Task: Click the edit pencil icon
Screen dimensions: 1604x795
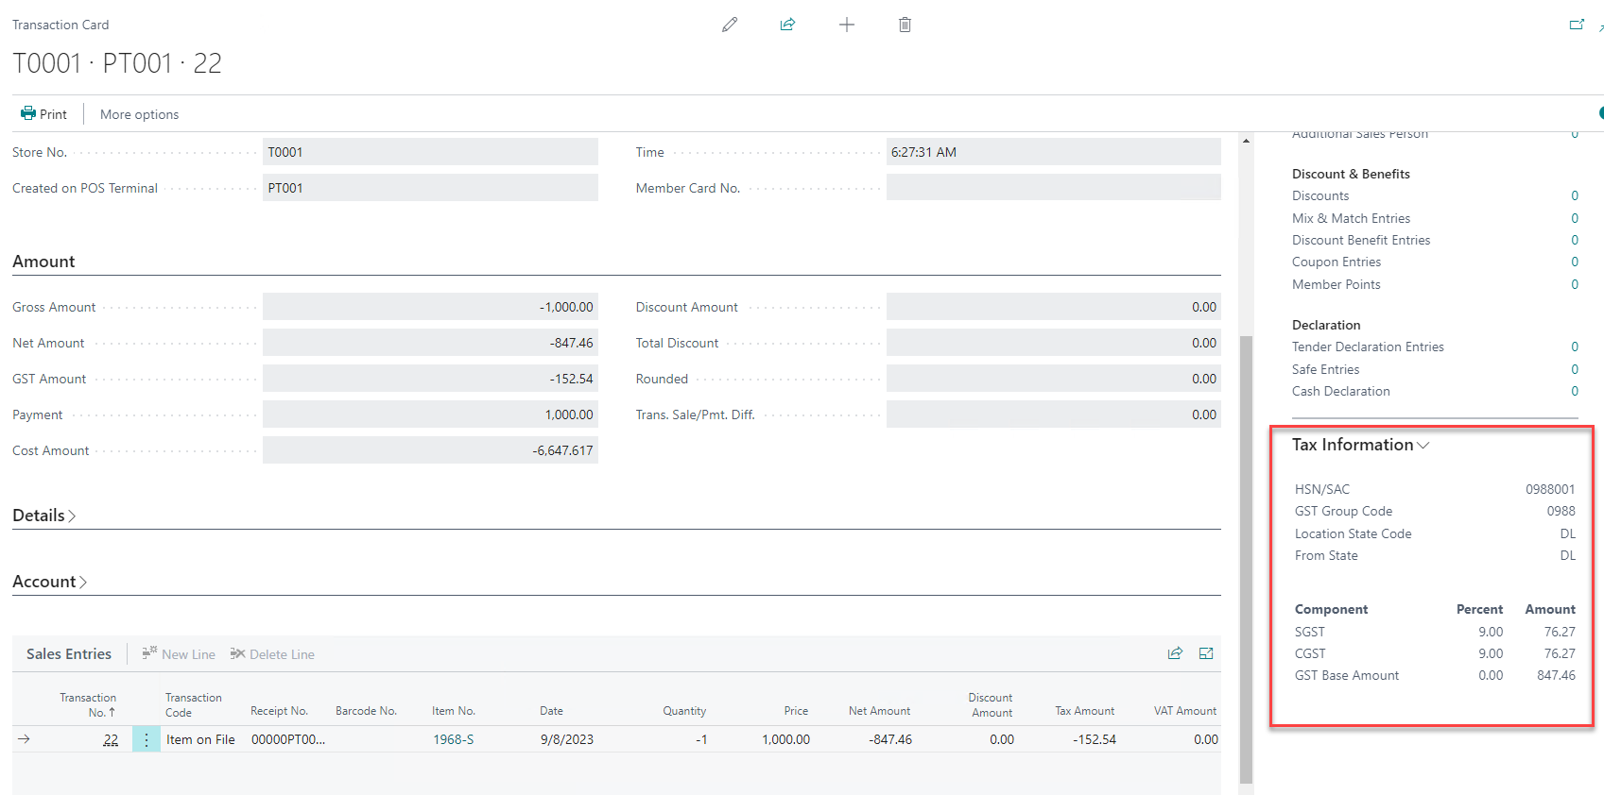Action: click(730, 25)
